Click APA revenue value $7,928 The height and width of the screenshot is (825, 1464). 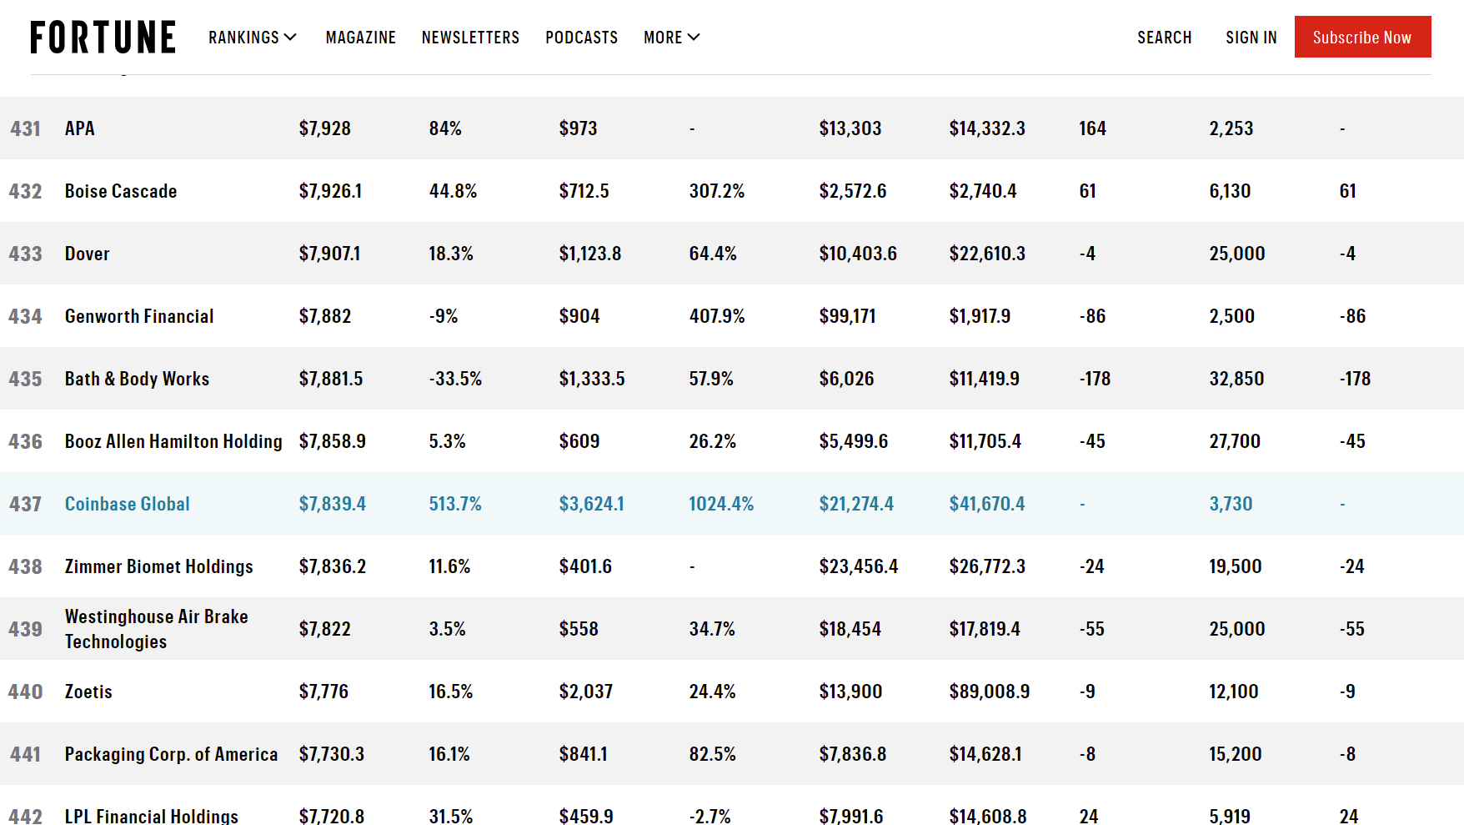325,128
